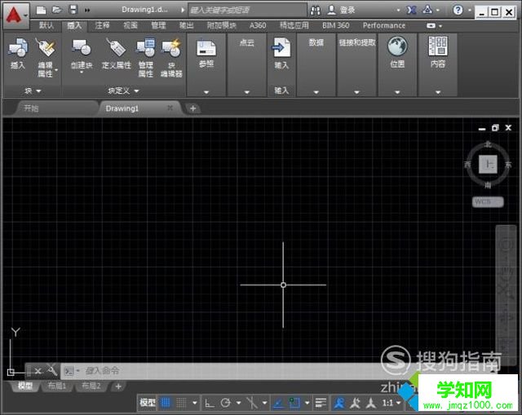Open the polar tracking settings dropdown arrow

pyautogui.click(x=238, y=403)
